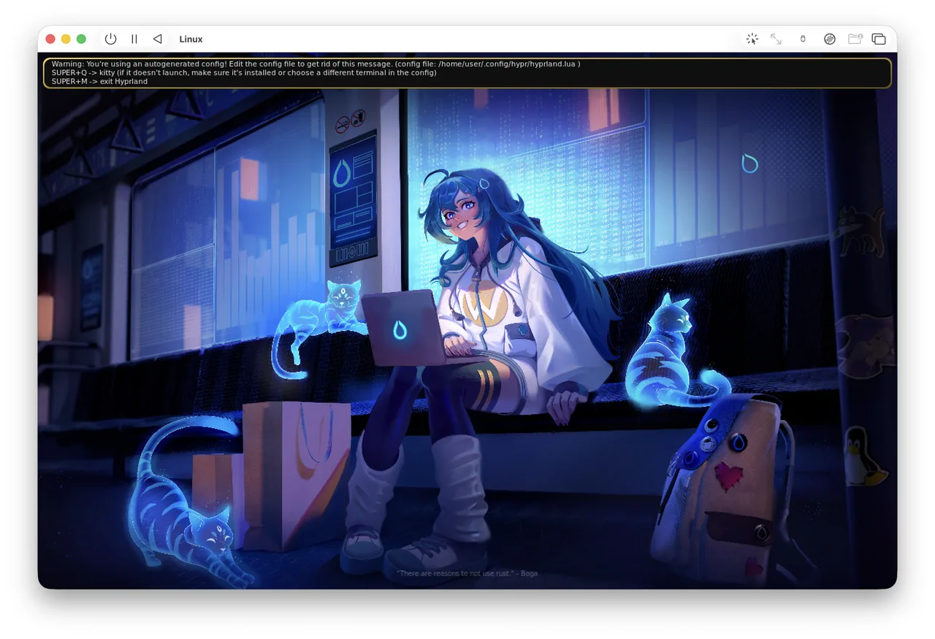The image size is (935, 639).
Task: Show the VM windows list icon
Action: pos(879,39)
